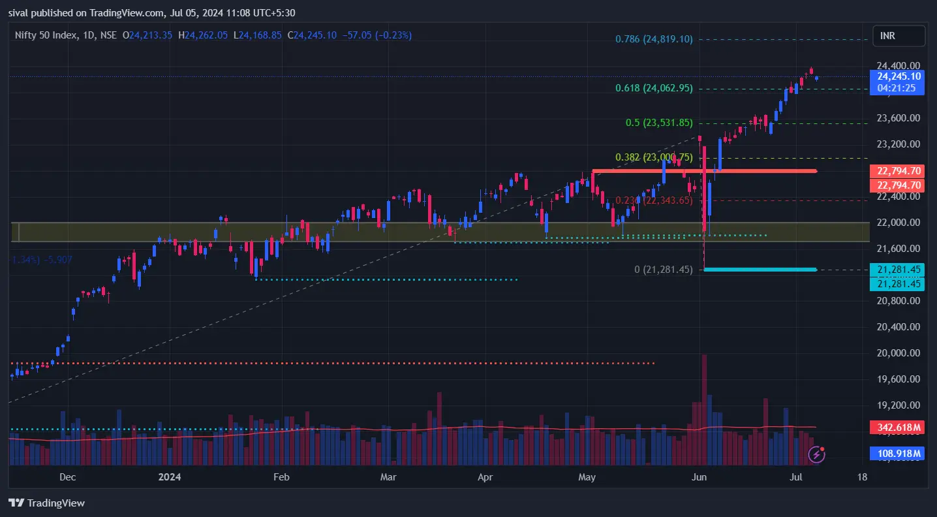
Task: Click the open value O24,213.35
Action: point(147,35)
